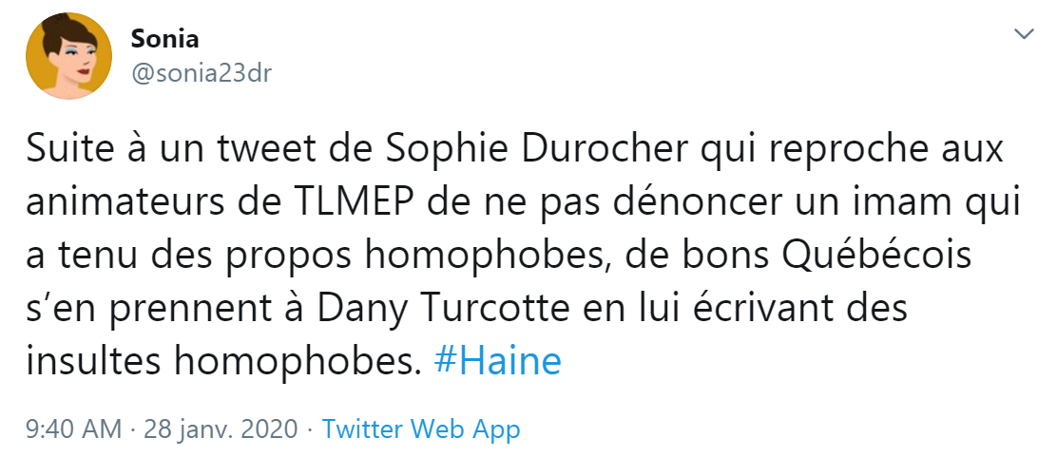Follow the #Haine hashtag
Viewport: 1057px width, 457px height.
pyautogui.click(x=497, y=361)
